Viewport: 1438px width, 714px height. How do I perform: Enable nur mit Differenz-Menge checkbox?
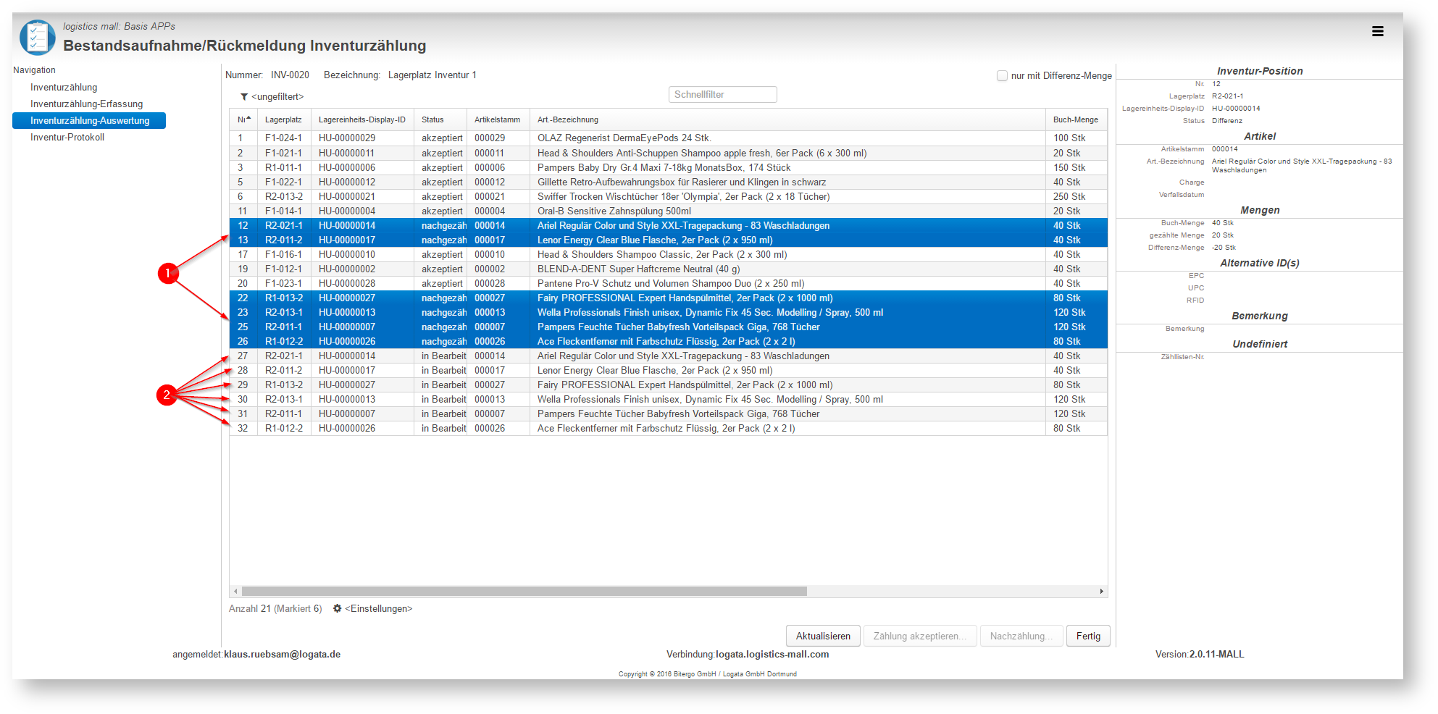tap(1002, 75)
